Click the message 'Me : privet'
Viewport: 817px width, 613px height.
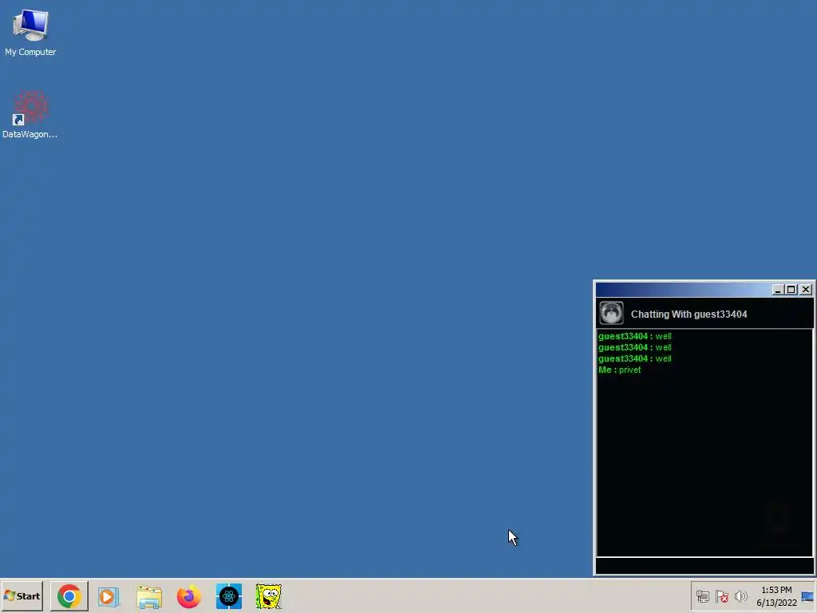[619, 370]
